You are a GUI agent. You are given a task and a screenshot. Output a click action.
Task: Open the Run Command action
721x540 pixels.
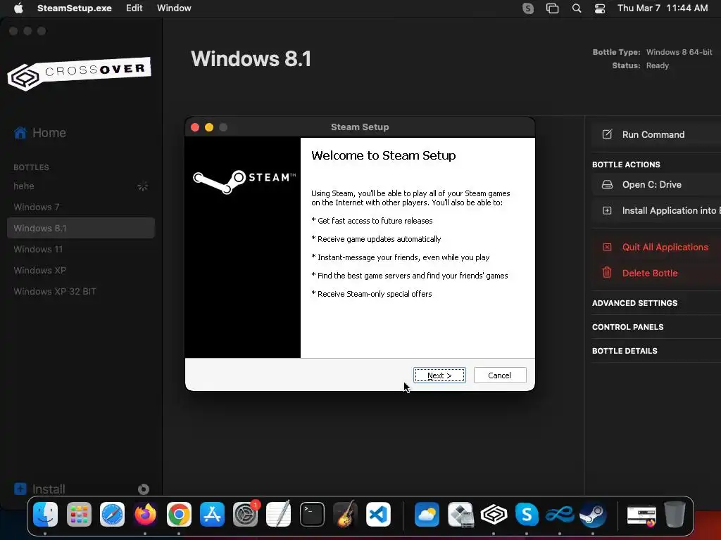tap(653, 134)
